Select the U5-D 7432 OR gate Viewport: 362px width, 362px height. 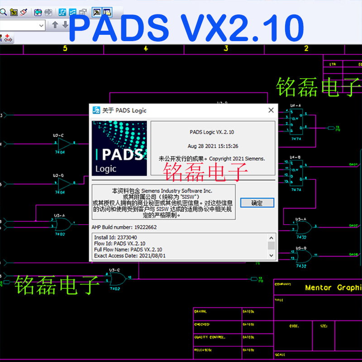pos(304,256)
